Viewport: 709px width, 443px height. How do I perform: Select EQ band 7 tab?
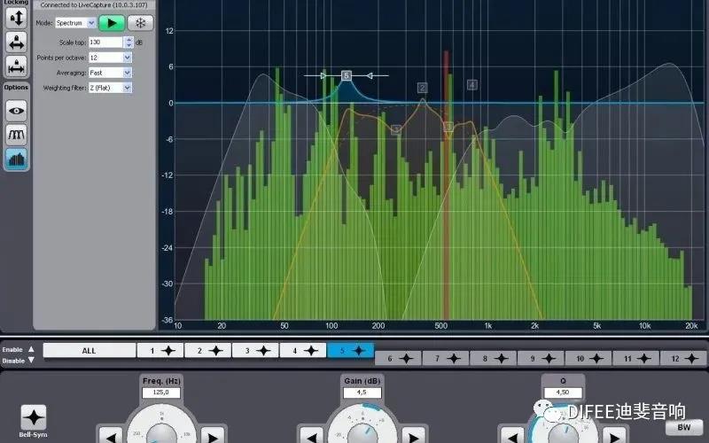pyautogui.click(x=446, y=359)
